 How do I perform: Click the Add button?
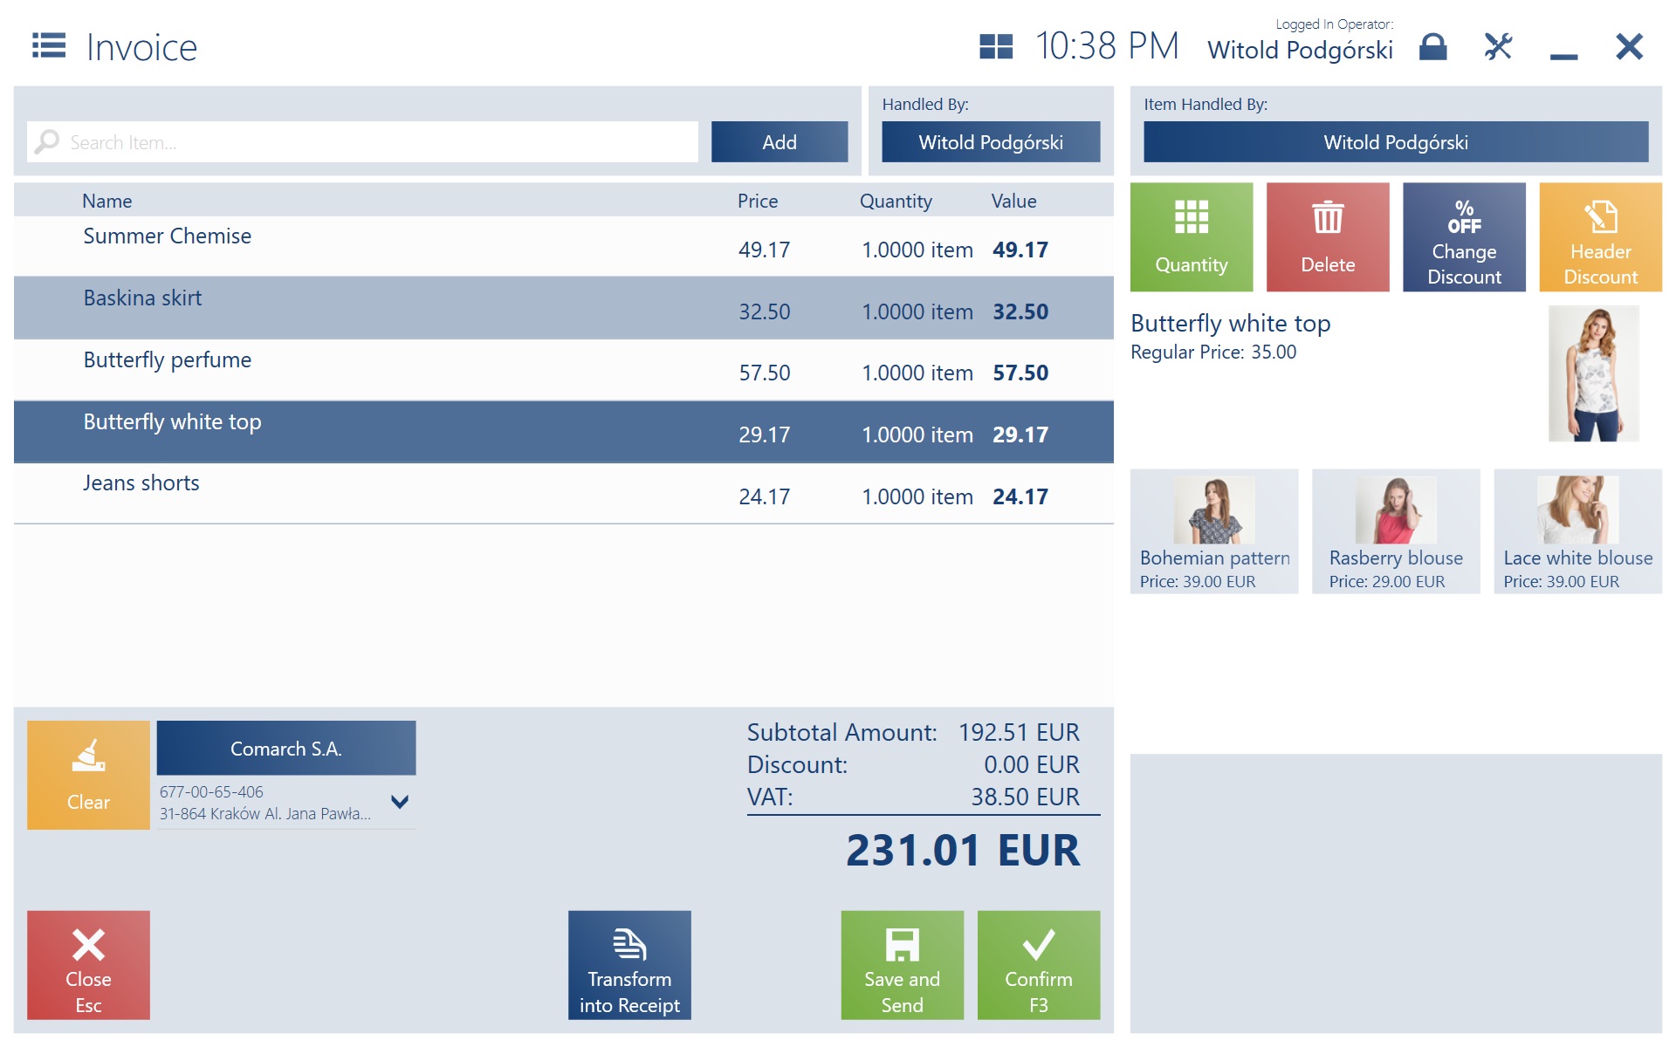coord(779,142)
